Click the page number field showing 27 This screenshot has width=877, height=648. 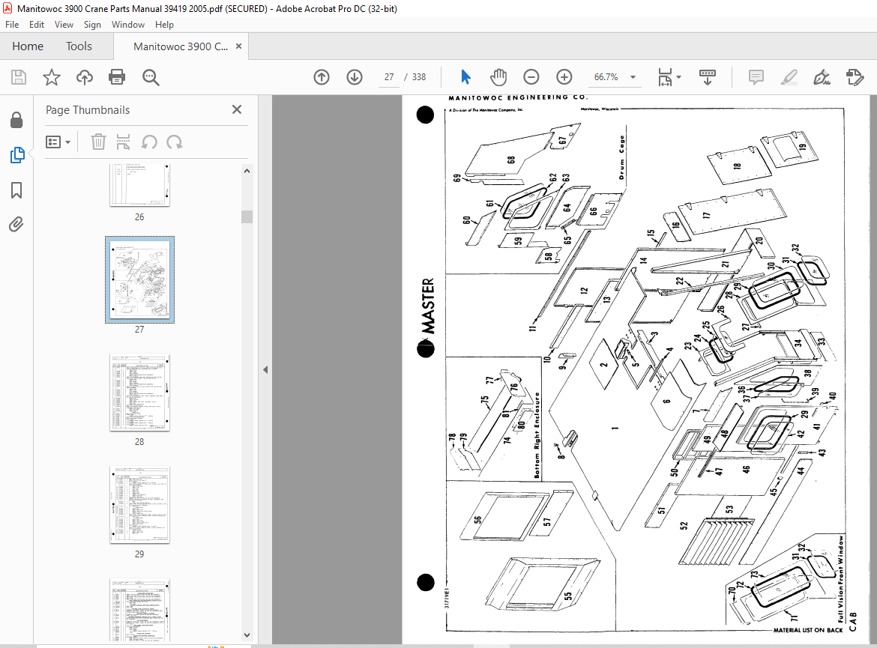click(x=389, y=77)
